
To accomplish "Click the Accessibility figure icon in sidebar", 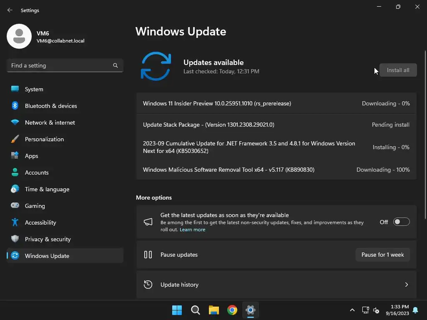I will [15, 222].
